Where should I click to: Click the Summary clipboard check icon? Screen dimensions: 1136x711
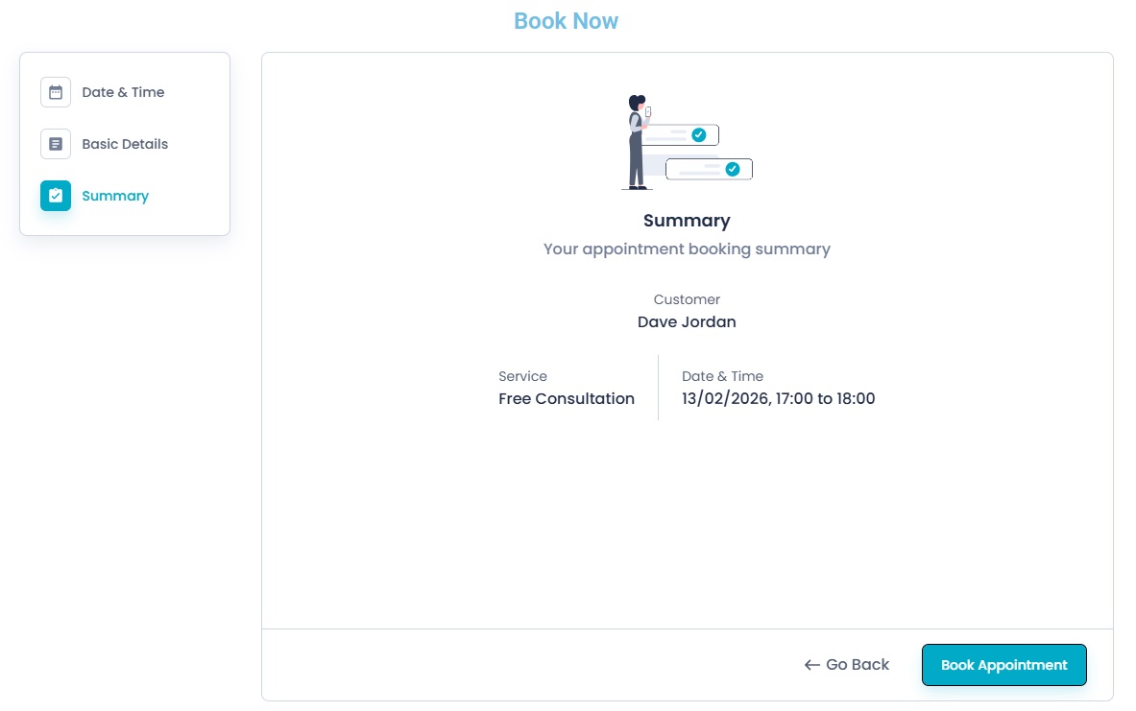(x=56, y=196)
